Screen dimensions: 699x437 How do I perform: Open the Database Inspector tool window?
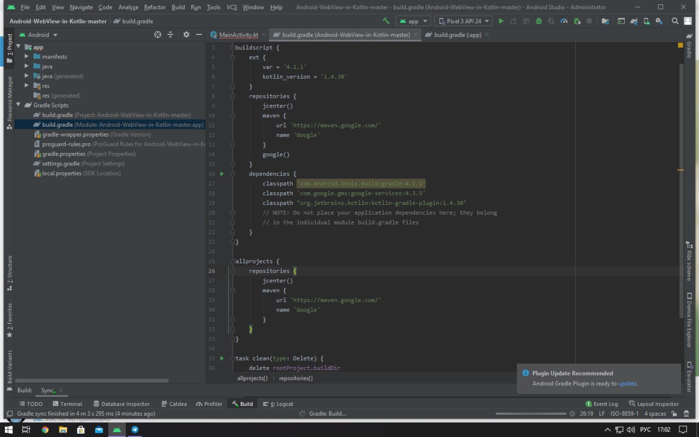coord(121,404)
